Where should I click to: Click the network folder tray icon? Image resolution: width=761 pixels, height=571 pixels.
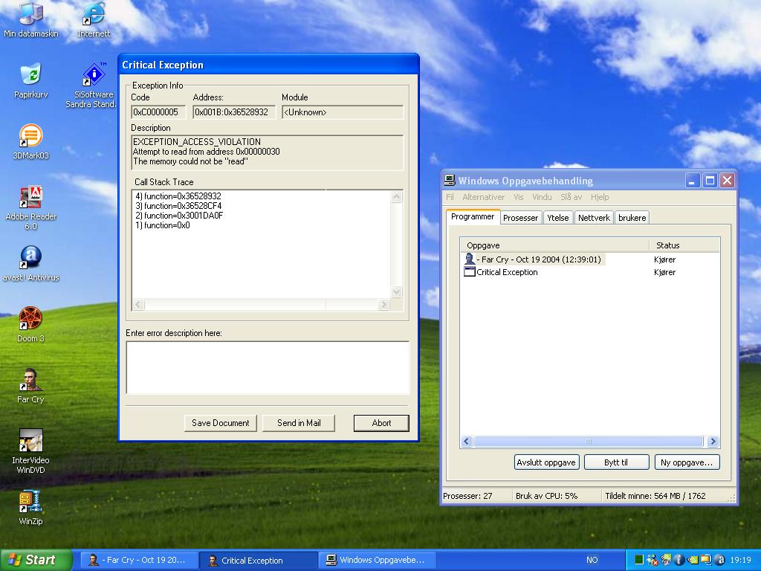(706, 560)
